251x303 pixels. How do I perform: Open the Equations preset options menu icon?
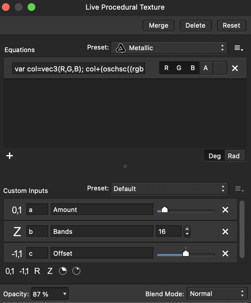[238, 48]
